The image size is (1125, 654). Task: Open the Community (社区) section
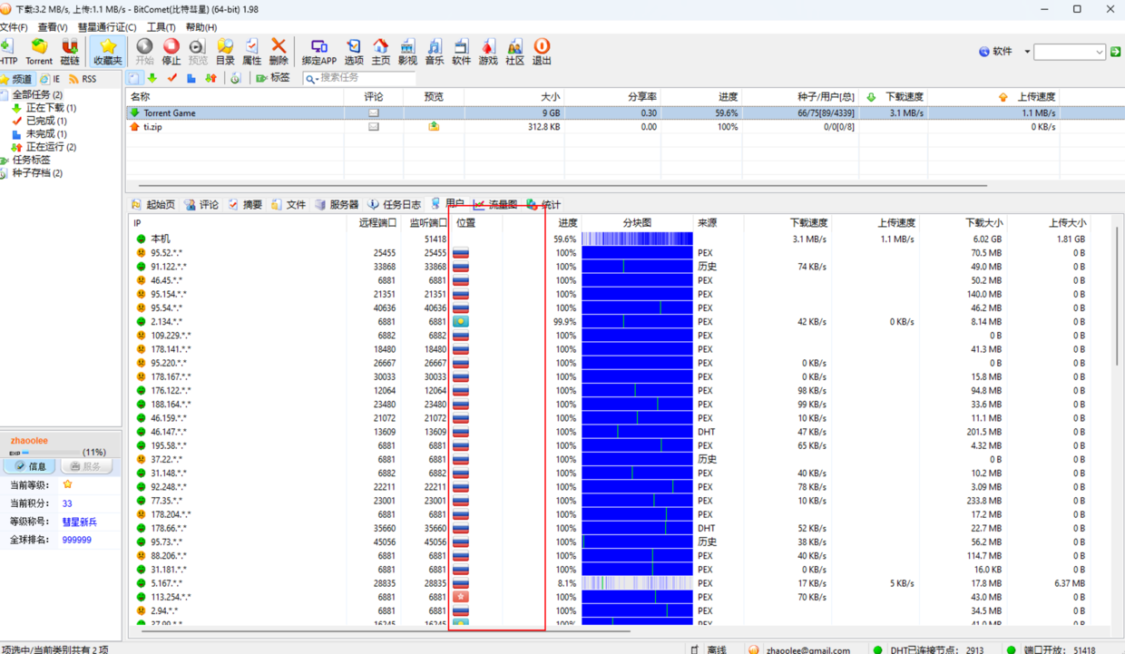click(515, 51)
